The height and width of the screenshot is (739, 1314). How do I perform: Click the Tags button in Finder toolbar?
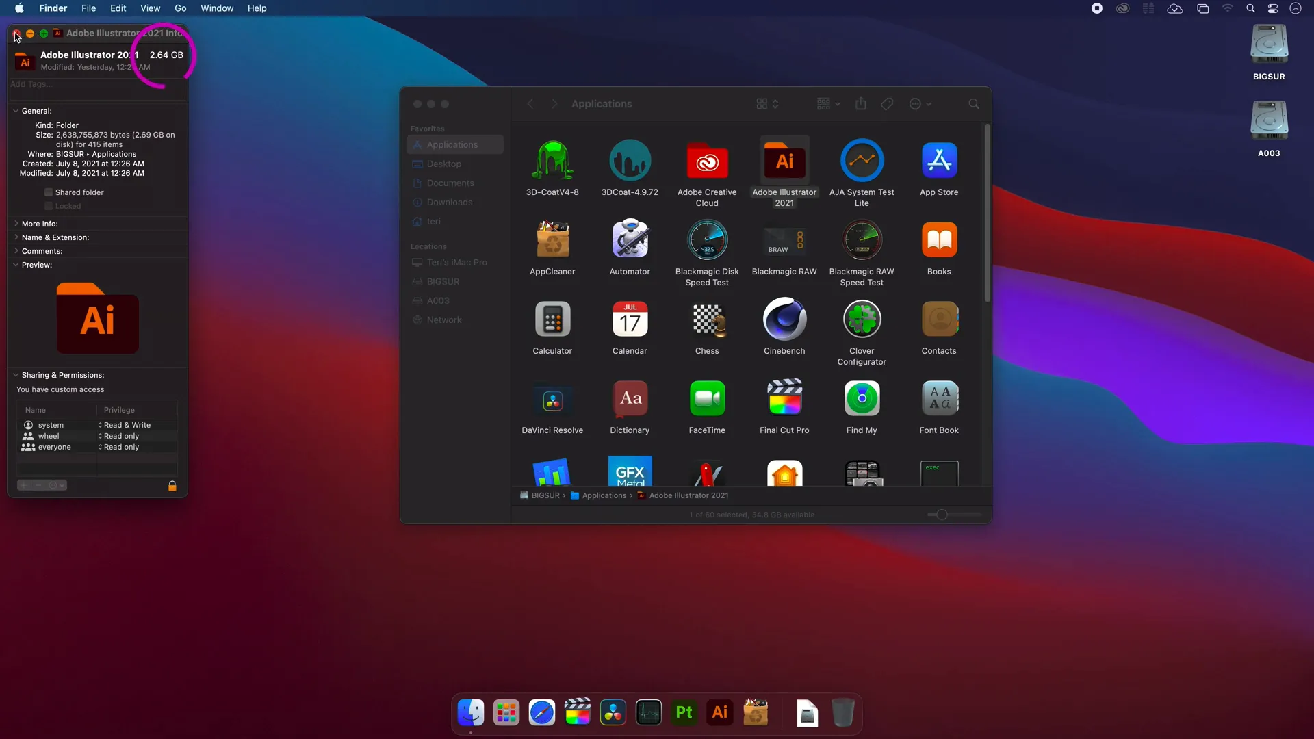887,104
